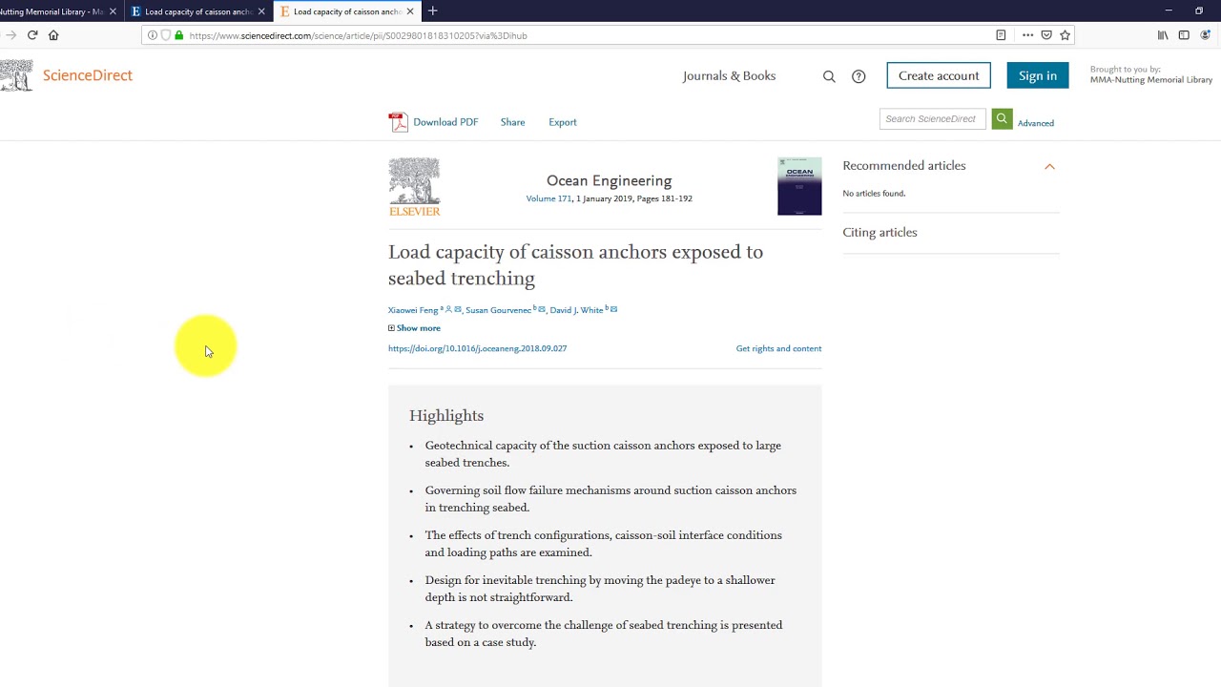The width and height of the screenshot is (1221, 687).
Task: Reload the page with refresh icon
Action: [32, 35]
